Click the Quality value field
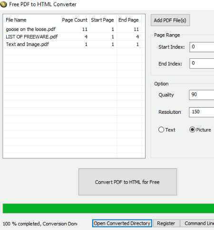This screenshot has width=214, height=230. coord(202,95)
